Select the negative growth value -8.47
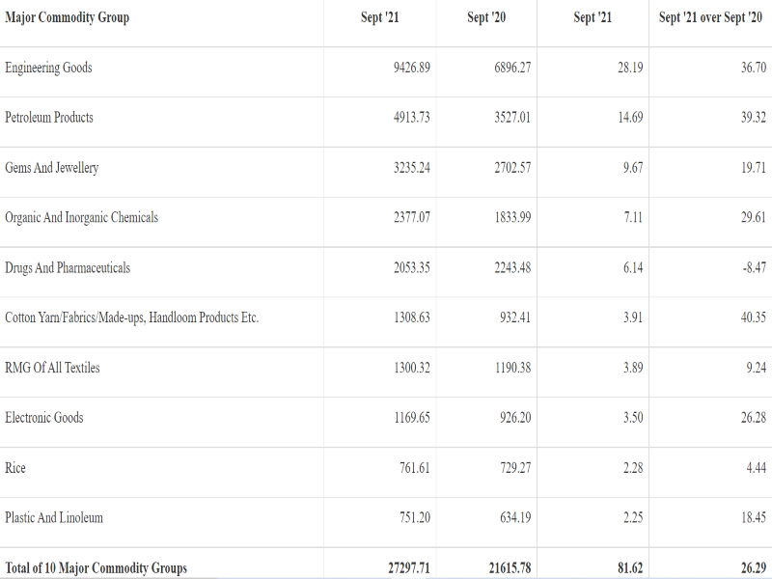 click(754, 268)
